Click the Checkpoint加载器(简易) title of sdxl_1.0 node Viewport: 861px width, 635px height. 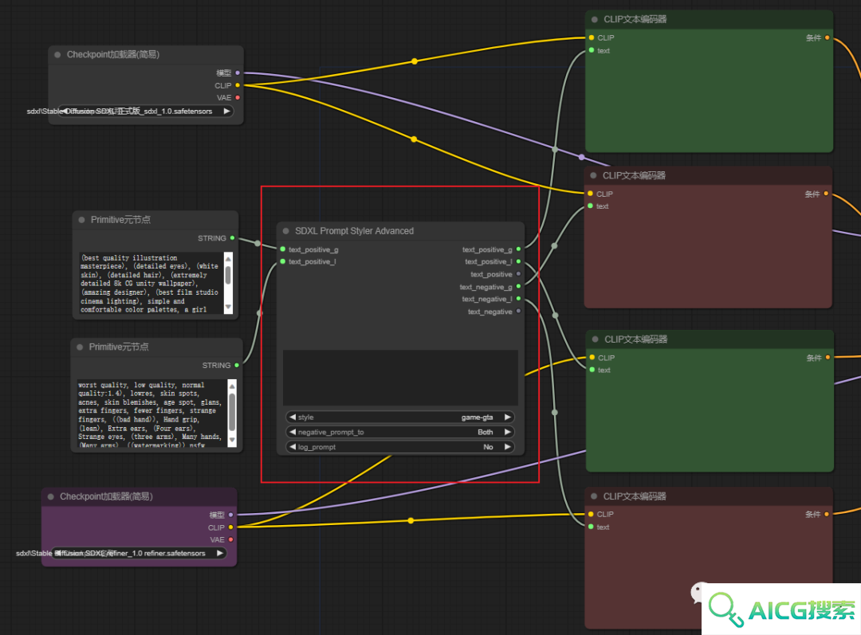pyautogui.click(x=113, y=54)
